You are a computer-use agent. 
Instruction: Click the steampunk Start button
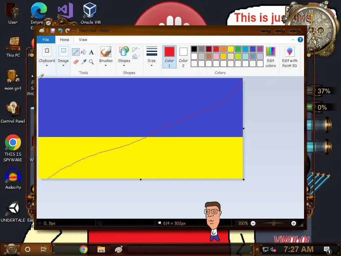11,249
